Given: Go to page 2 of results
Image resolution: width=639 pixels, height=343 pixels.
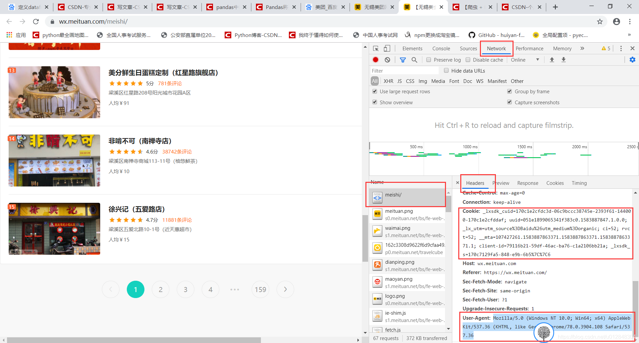Looking at the screenshot, I should pyautogui.click(x=160, y=289).
